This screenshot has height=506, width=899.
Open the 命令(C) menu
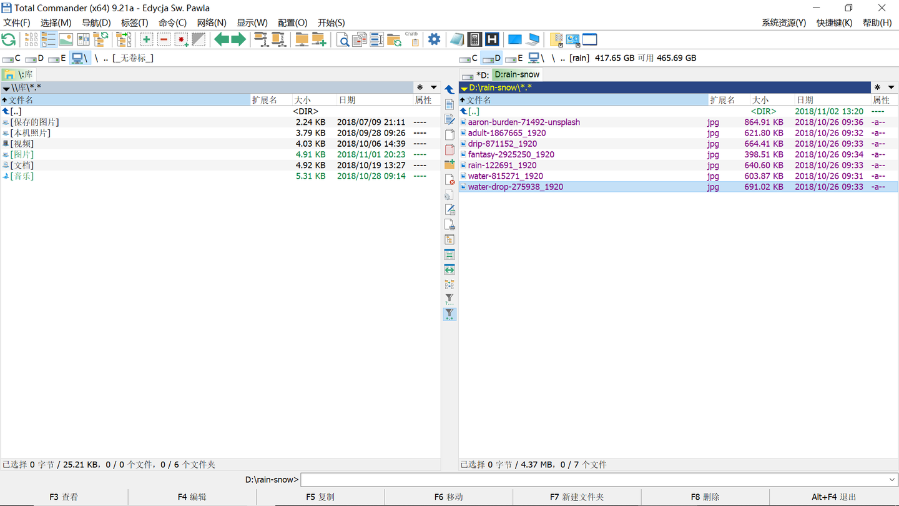tap(173, 22)
